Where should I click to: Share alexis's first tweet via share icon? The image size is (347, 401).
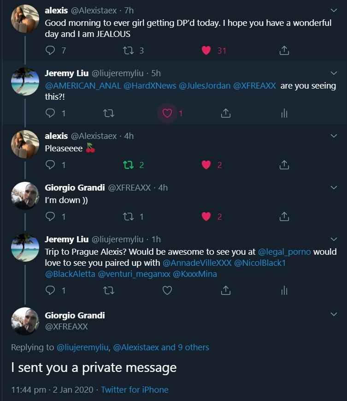[284, 50]
